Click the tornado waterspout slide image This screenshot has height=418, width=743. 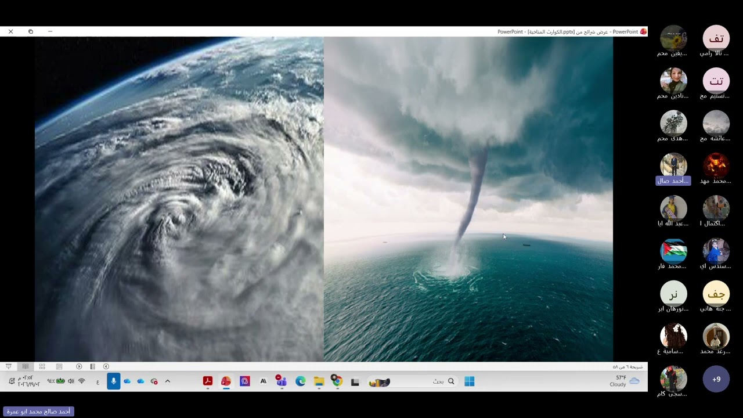tap(468, 199)
